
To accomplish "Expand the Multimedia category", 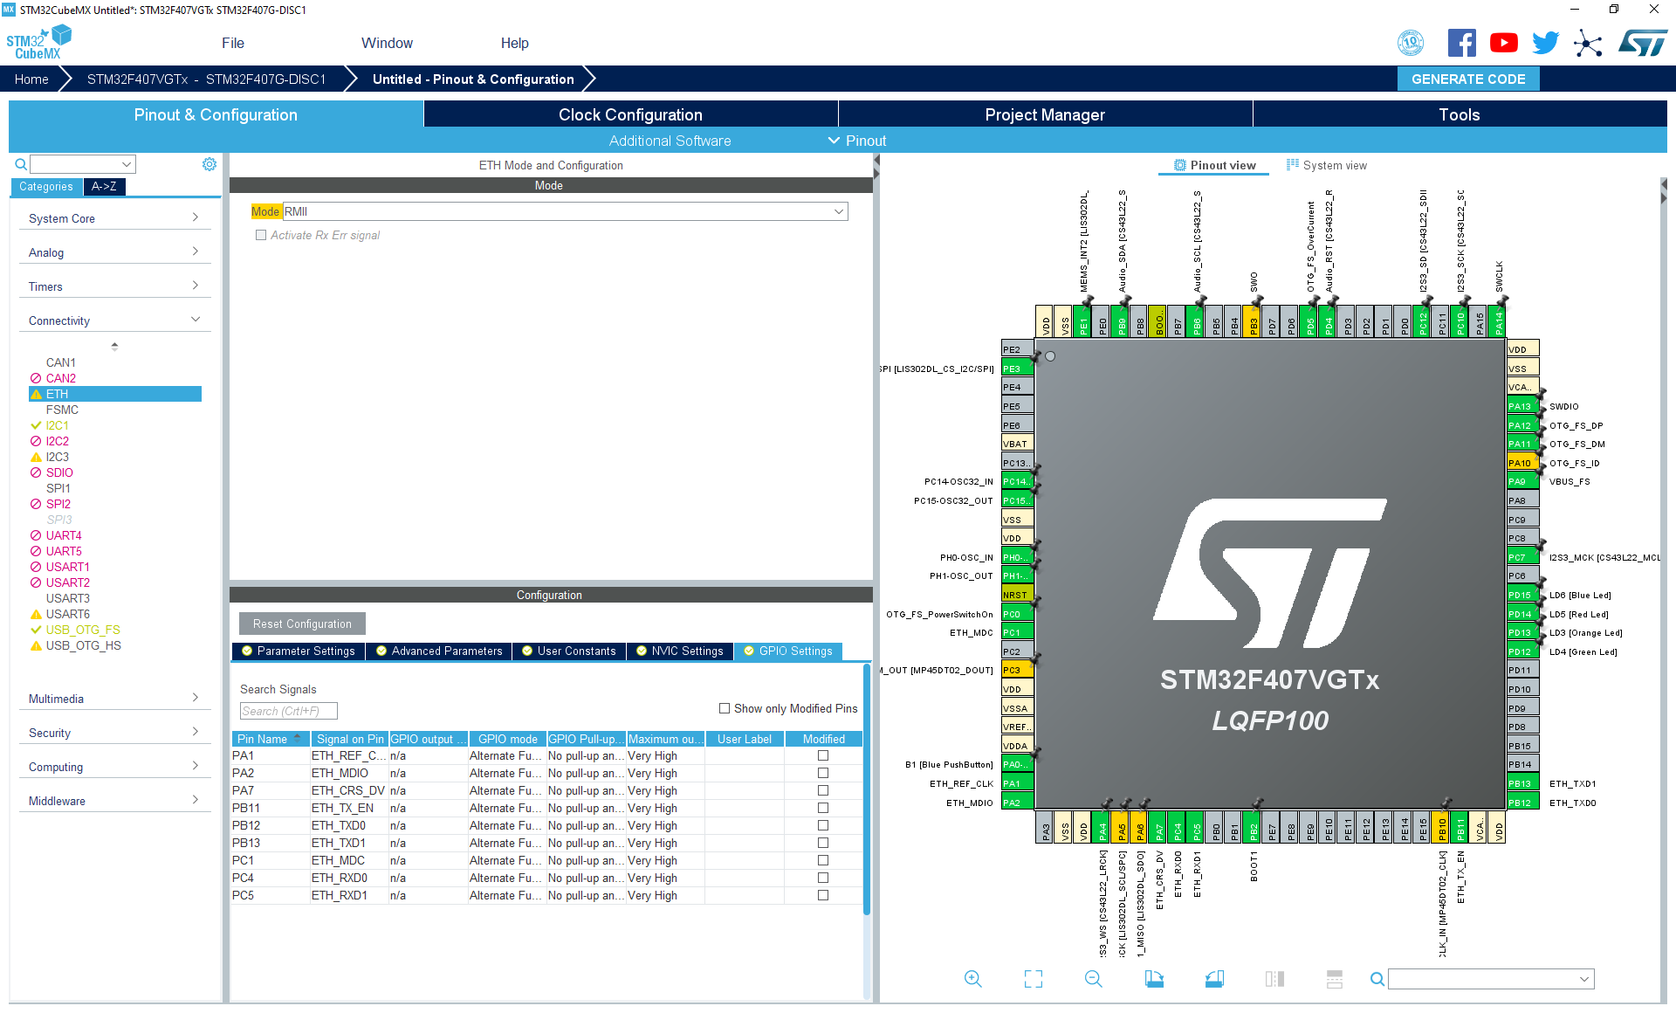I will pos(113,699).
